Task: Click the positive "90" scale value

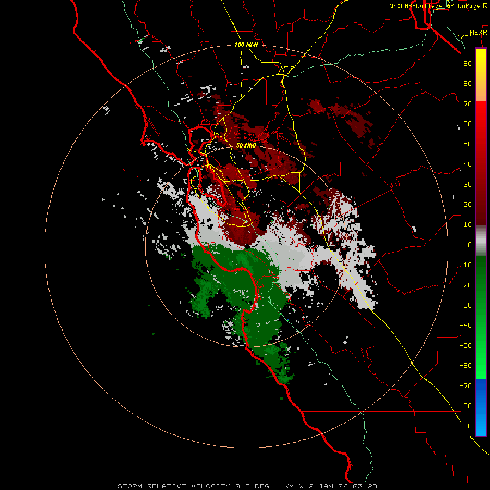Action: 468,64
